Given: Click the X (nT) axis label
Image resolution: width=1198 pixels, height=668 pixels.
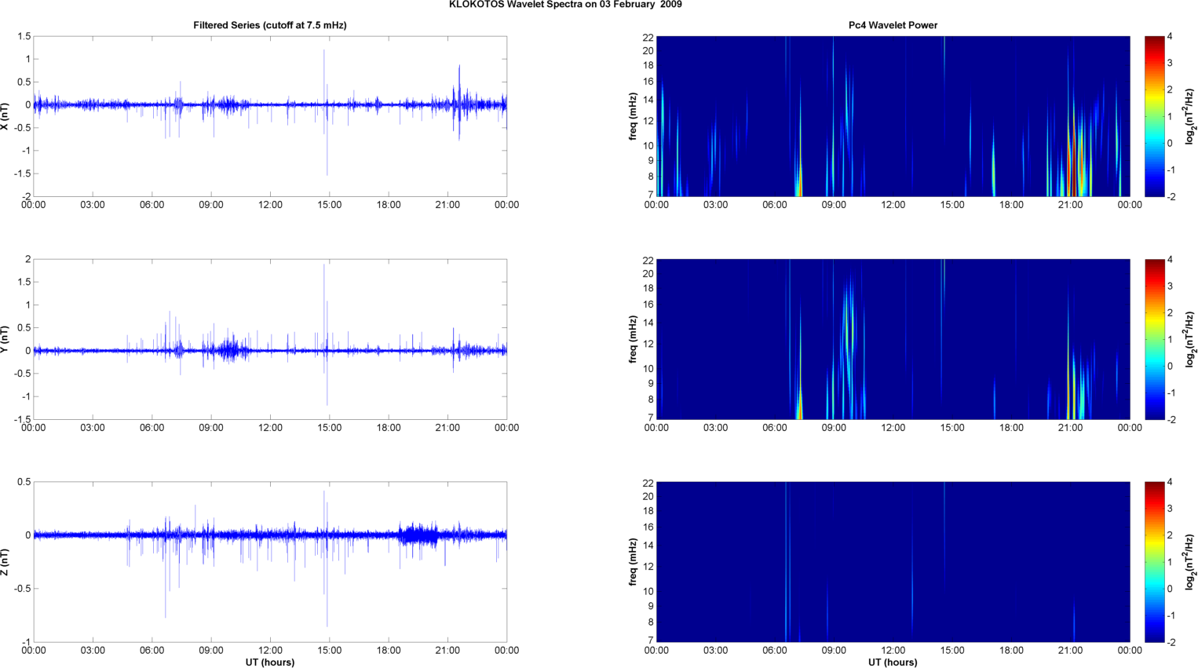Looking at the screenshot, I should pos(5,116).
